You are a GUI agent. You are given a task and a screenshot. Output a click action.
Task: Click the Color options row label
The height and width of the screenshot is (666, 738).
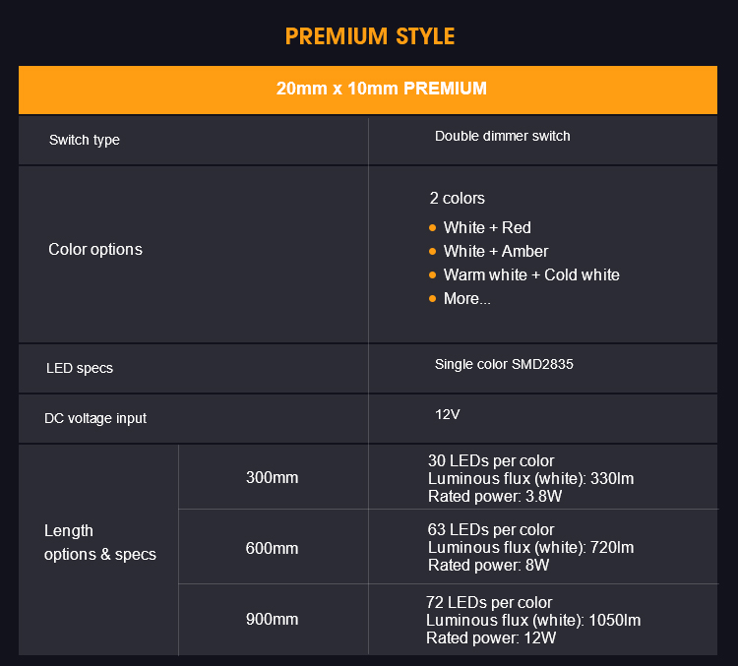95,250
